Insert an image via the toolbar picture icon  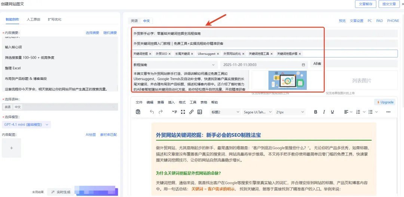click(x=200, y=112)
